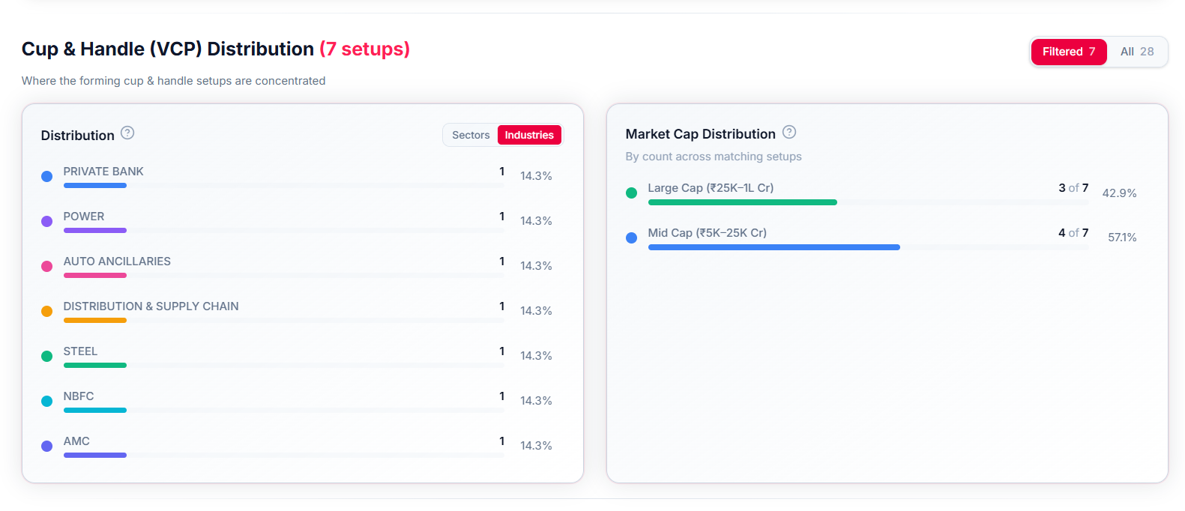Select the PRIVATE BANK industry label
The width and height of the screenshot is (1185, 511).
click(x=103, y=172)
